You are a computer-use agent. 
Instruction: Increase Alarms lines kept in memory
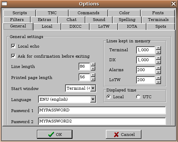click(158, 68)
